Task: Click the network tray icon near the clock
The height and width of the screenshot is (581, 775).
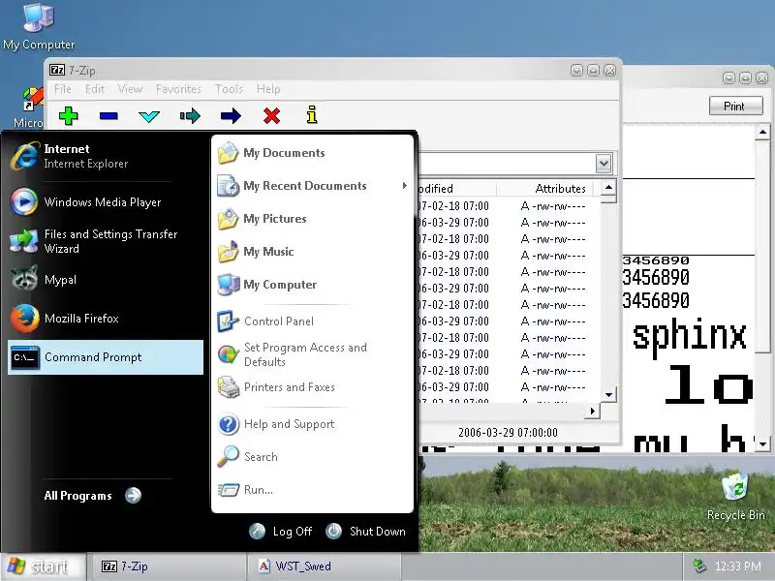Action: click(698, 566)
